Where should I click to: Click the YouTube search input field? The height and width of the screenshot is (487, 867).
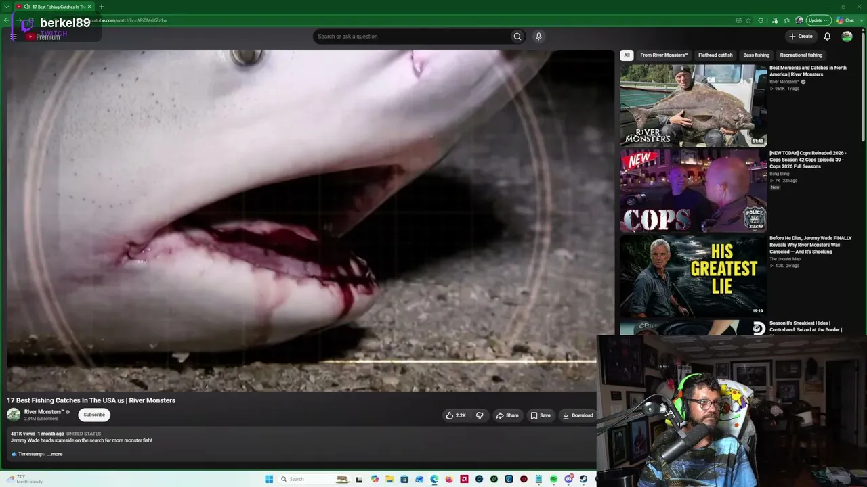[411, 37]
